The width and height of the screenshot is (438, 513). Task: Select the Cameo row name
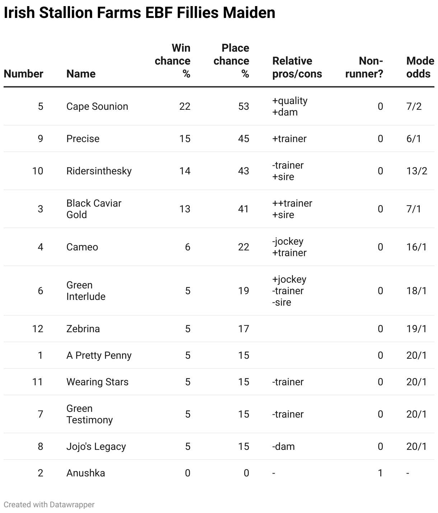(82, 247)
